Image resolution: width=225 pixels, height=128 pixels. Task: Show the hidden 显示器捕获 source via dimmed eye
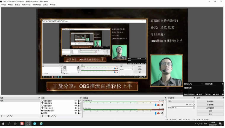[x=76, y=101]
